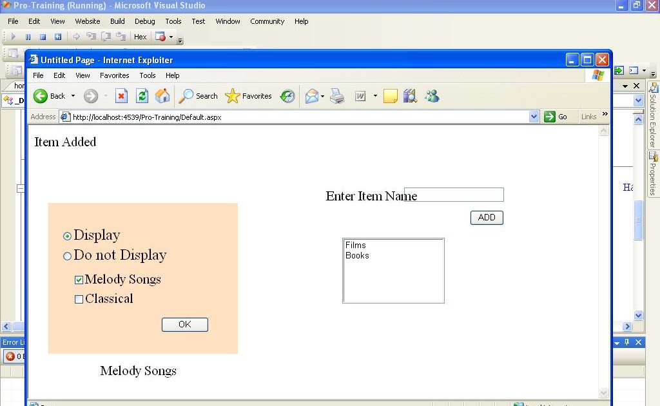Open Windows Messenger from the browser toolbar
This screenshot has height=406, width=660.
[432, 96]
